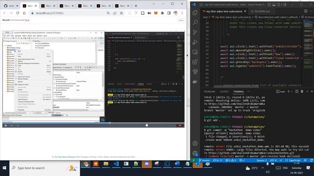Viewport: 314px width, 176px height.
Task: Toggle VS Code secondary sidebar layout icon
Action: 279,4
